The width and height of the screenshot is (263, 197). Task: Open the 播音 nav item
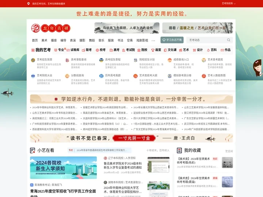54,40
